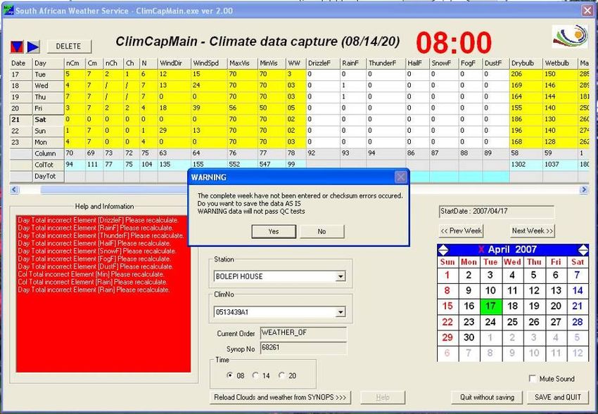The width and height of the screenshot is (598, 414).
Task: Click the RainF column header
Action: click(x=353, y=63)
